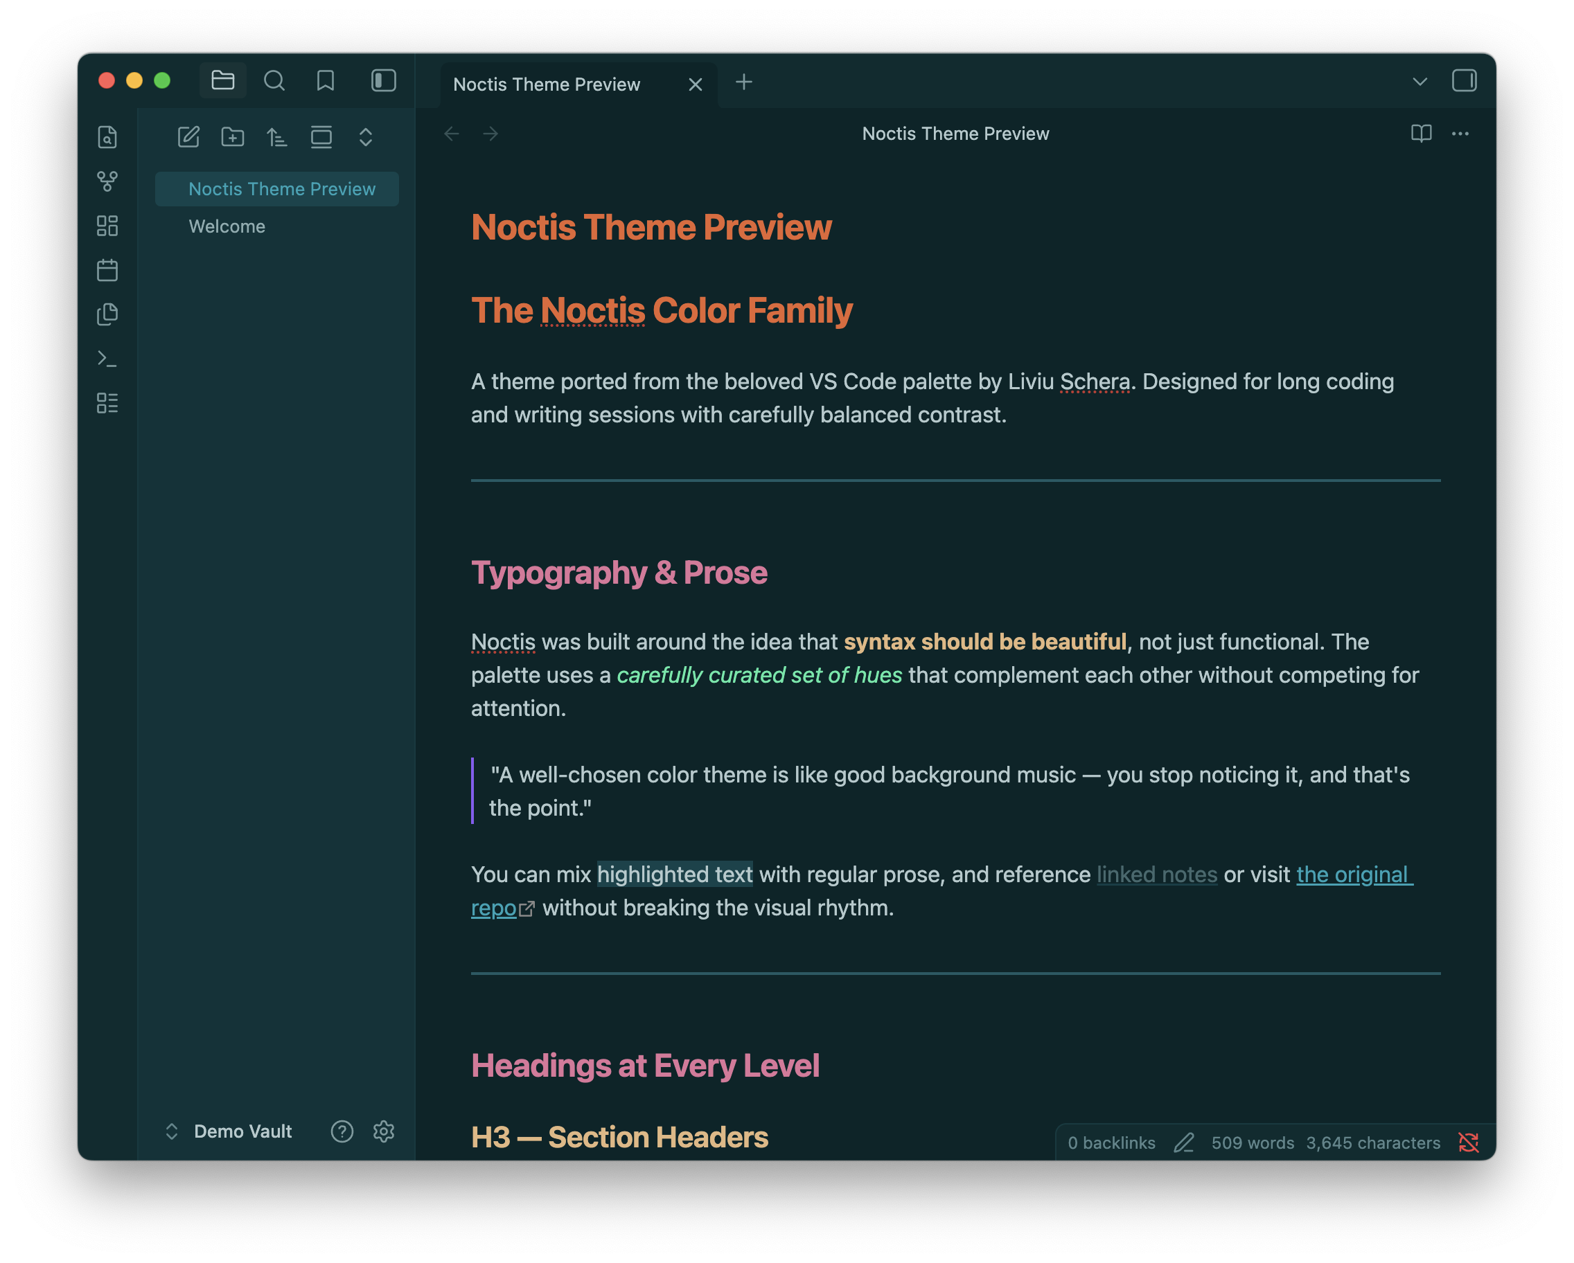Open the file explorer pane
The height and width of the screenshot is (1263, 1574).
222,80
